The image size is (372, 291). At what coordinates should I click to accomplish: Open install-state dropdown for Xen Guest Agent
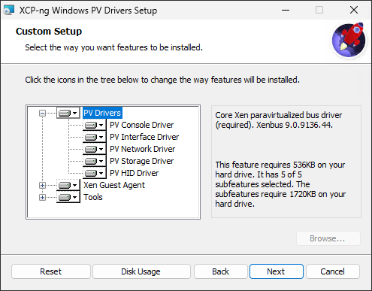[68, 185]
